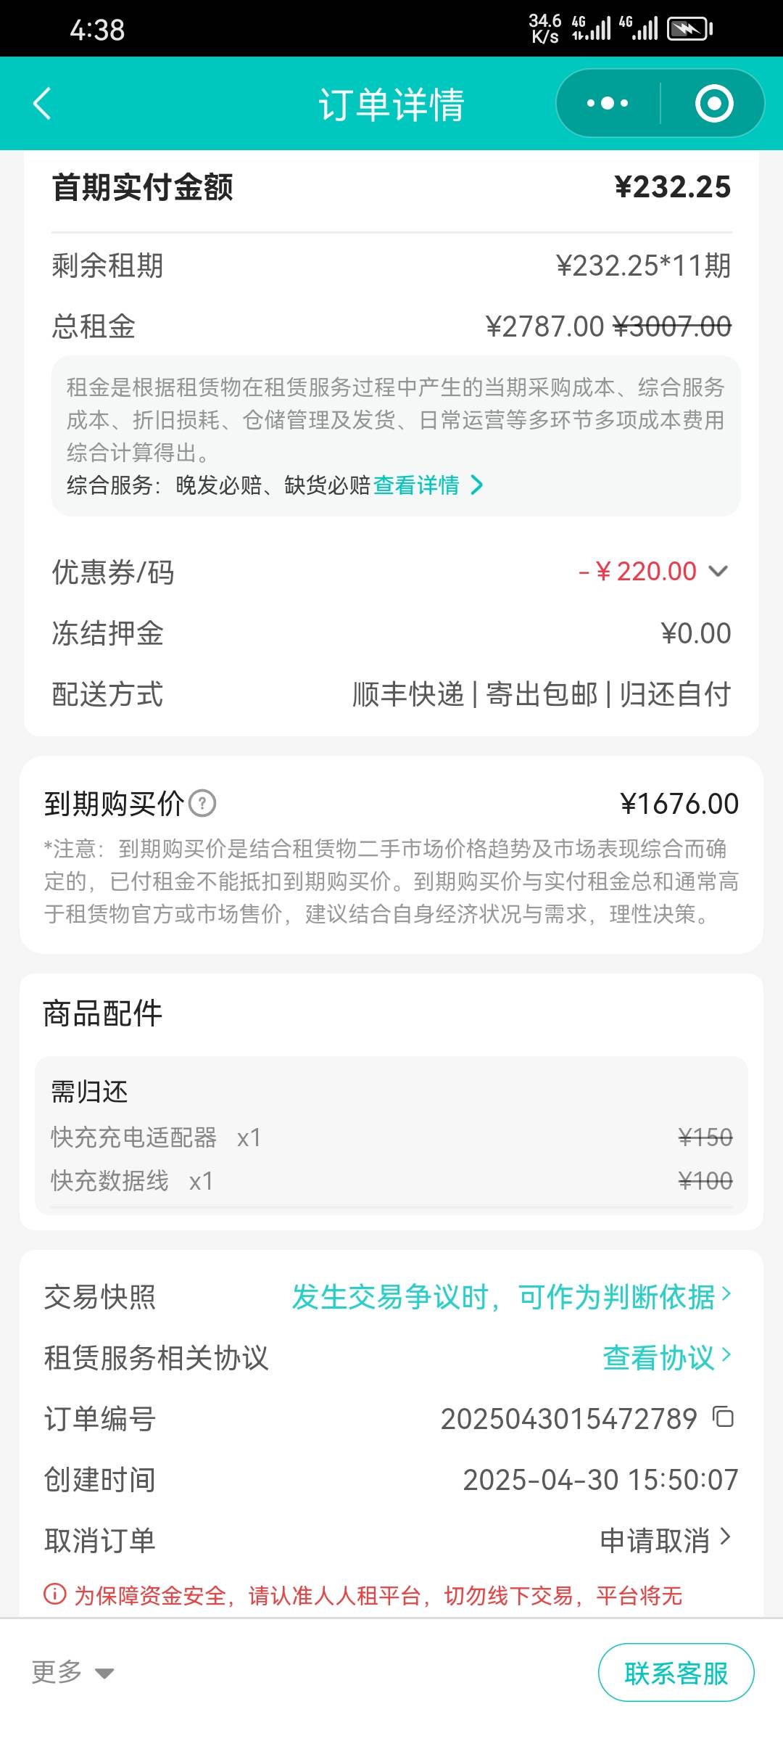
Task: Tap the 配送方式 顺丰快递 row
Action: pyautogui.click(x=391, y=694)
